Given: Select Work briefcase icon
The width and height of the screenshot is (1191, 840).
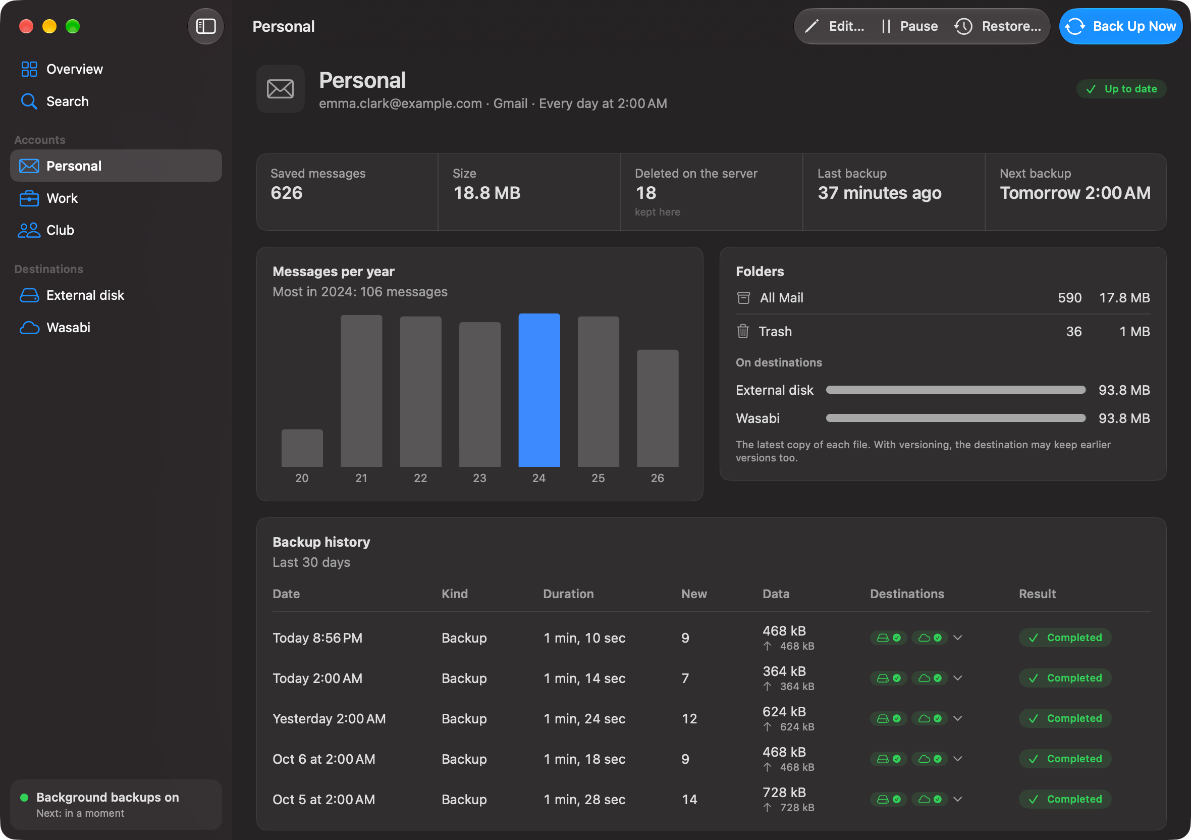Looking at the screenshot, I should click(29, 198).
